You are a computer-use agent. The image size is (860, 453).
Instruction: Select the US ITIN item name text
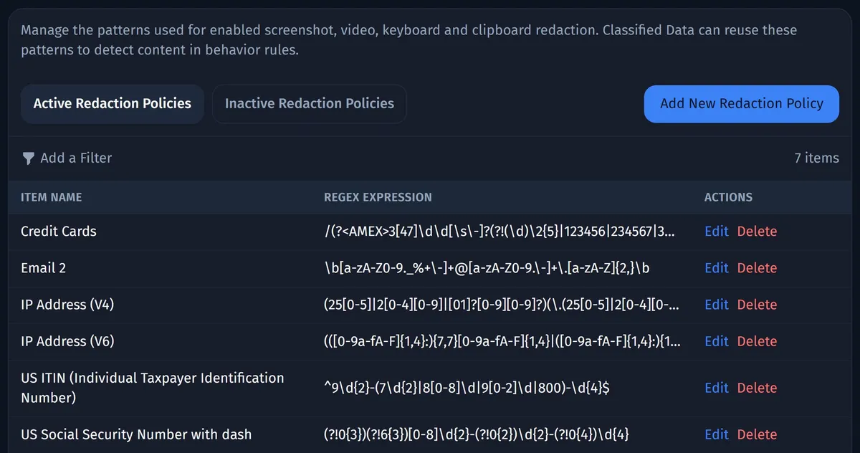pyautogui.click(x=153, y=388)
